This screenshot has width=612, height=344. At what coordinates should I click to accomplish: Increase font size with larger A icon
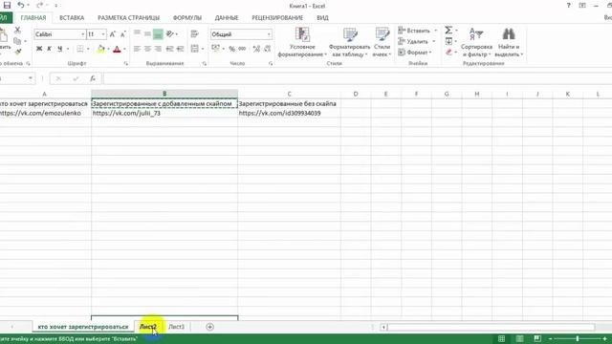point(113,34)
